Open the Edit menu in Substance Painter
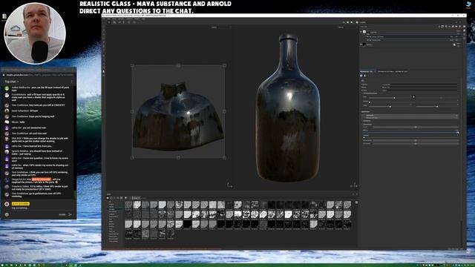 click(109, 19)
